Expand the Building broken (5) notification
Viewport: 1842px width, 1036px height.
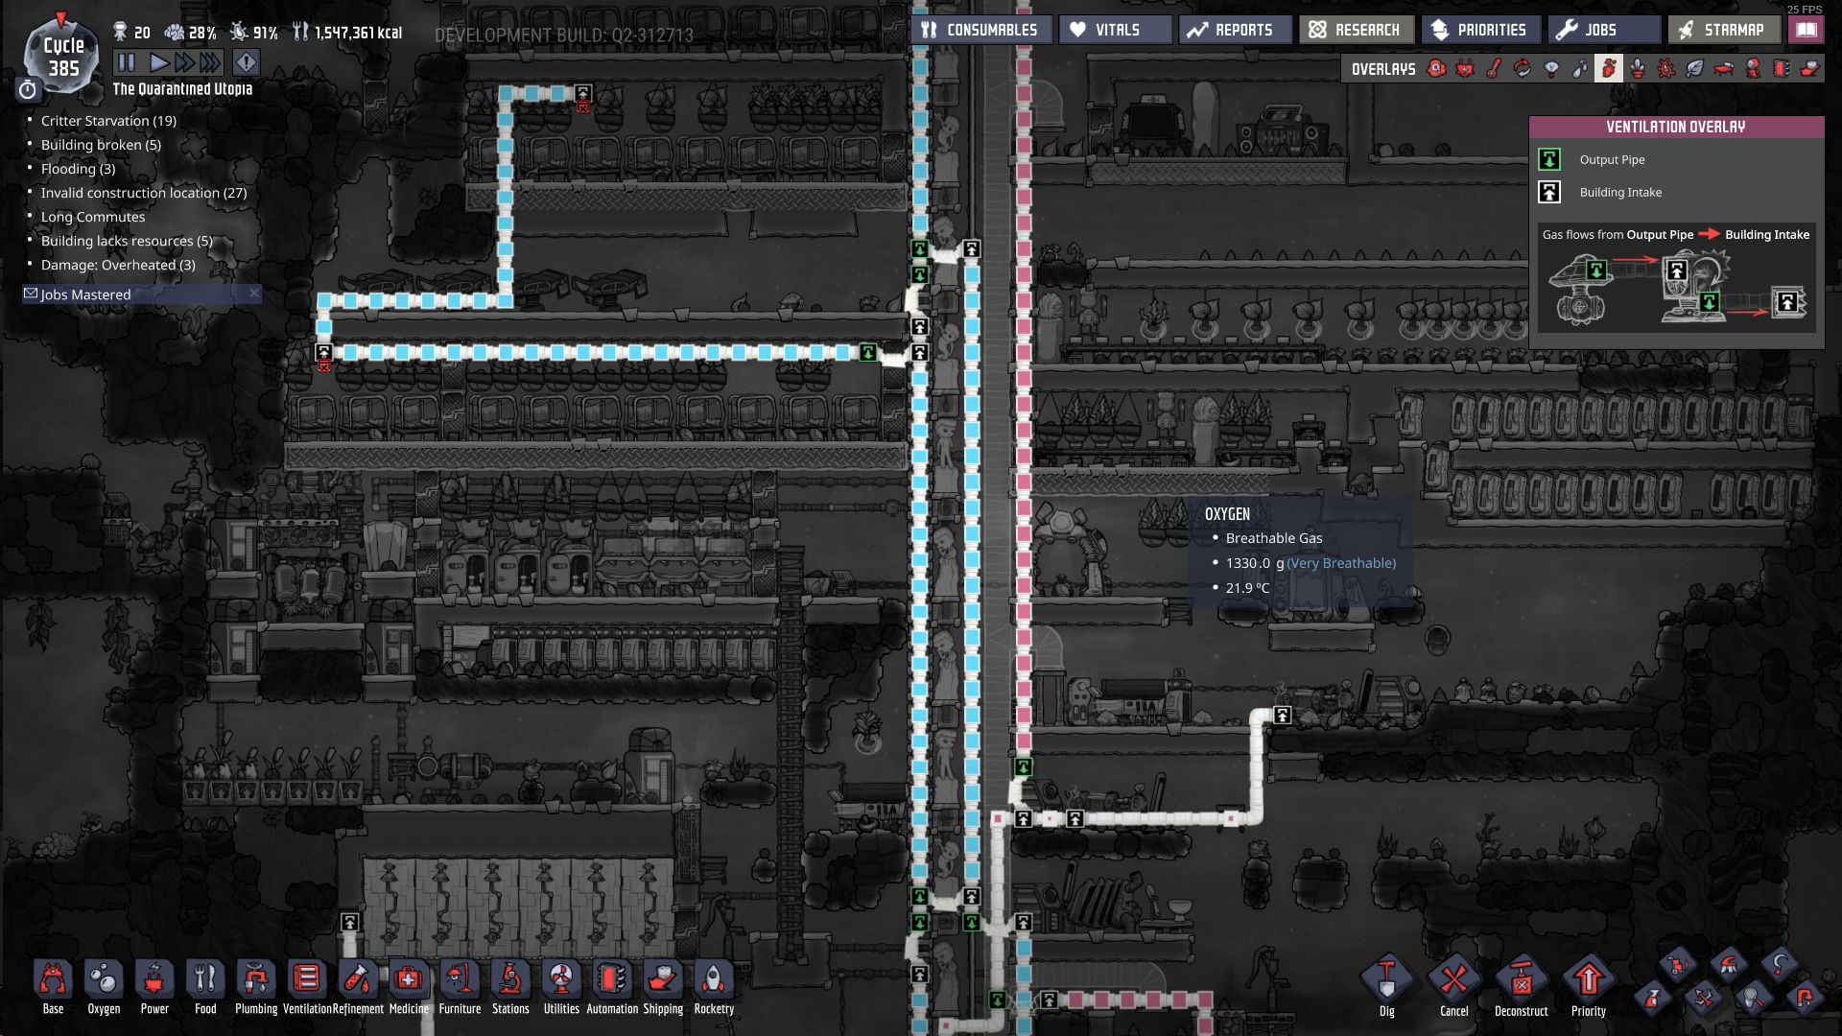pos(101,145)
